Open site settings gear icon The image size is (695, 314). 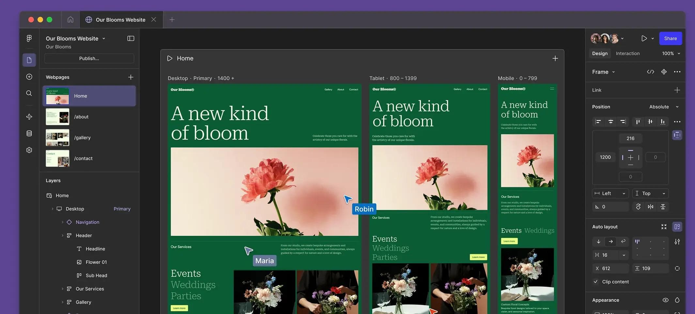(29, 150)
